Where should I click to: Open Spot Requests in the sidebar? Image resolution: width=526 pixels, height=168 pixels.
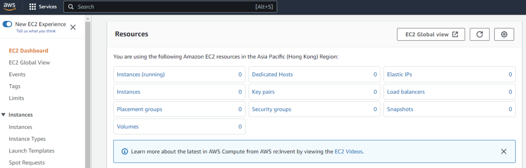(27, 163)
